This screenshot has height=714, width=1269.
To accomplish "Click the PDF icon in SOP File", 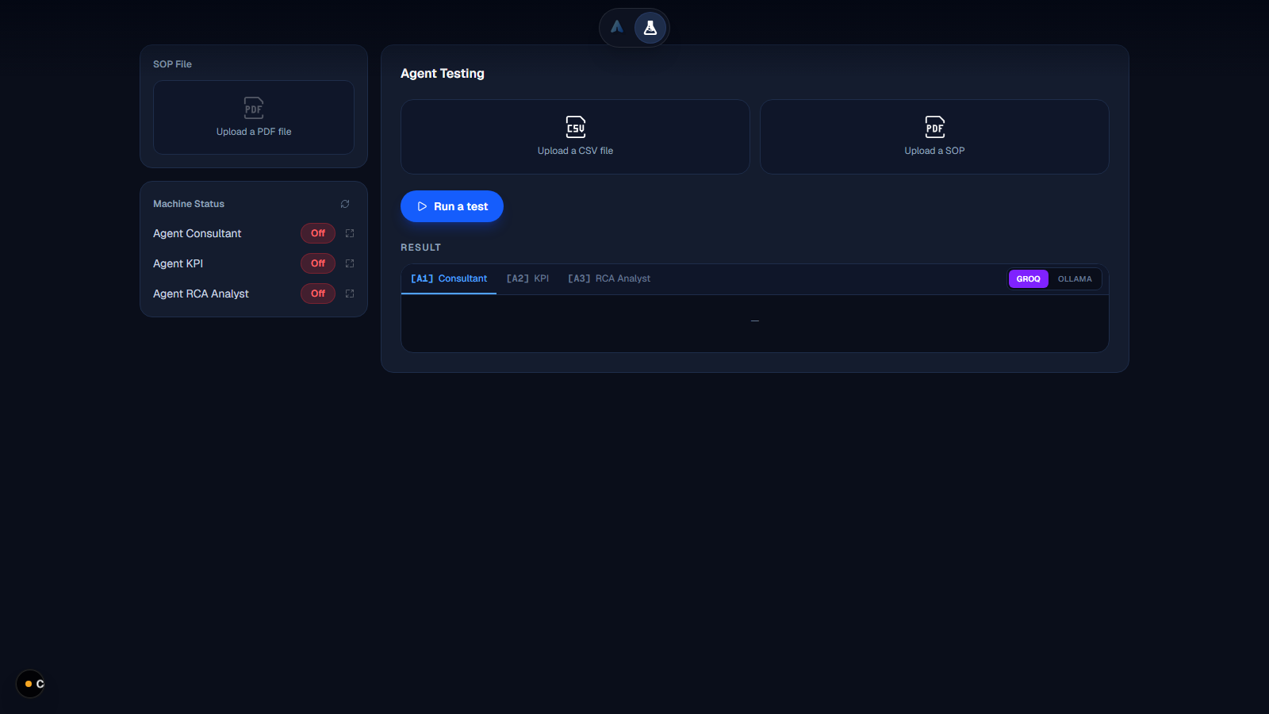I will 254,108.
